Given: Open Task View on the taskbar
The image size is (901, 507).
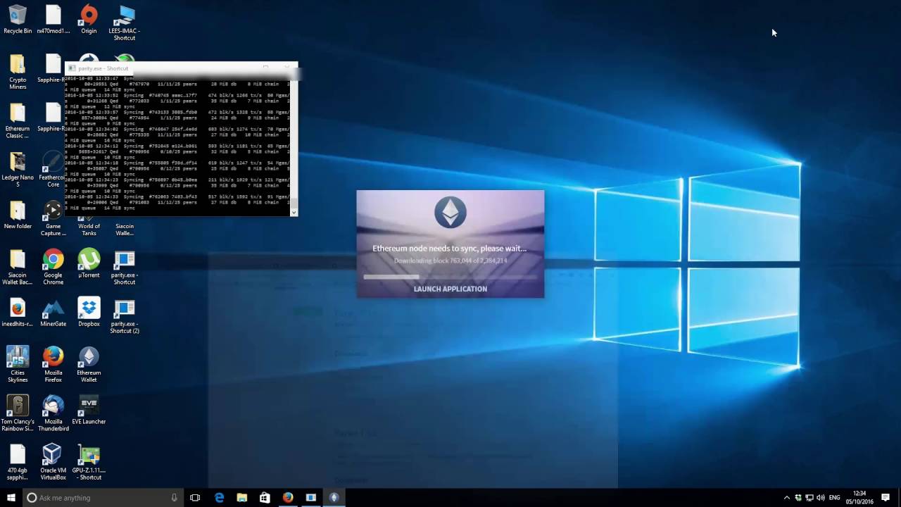Looking at the screenshot, I should coord(195,498).
